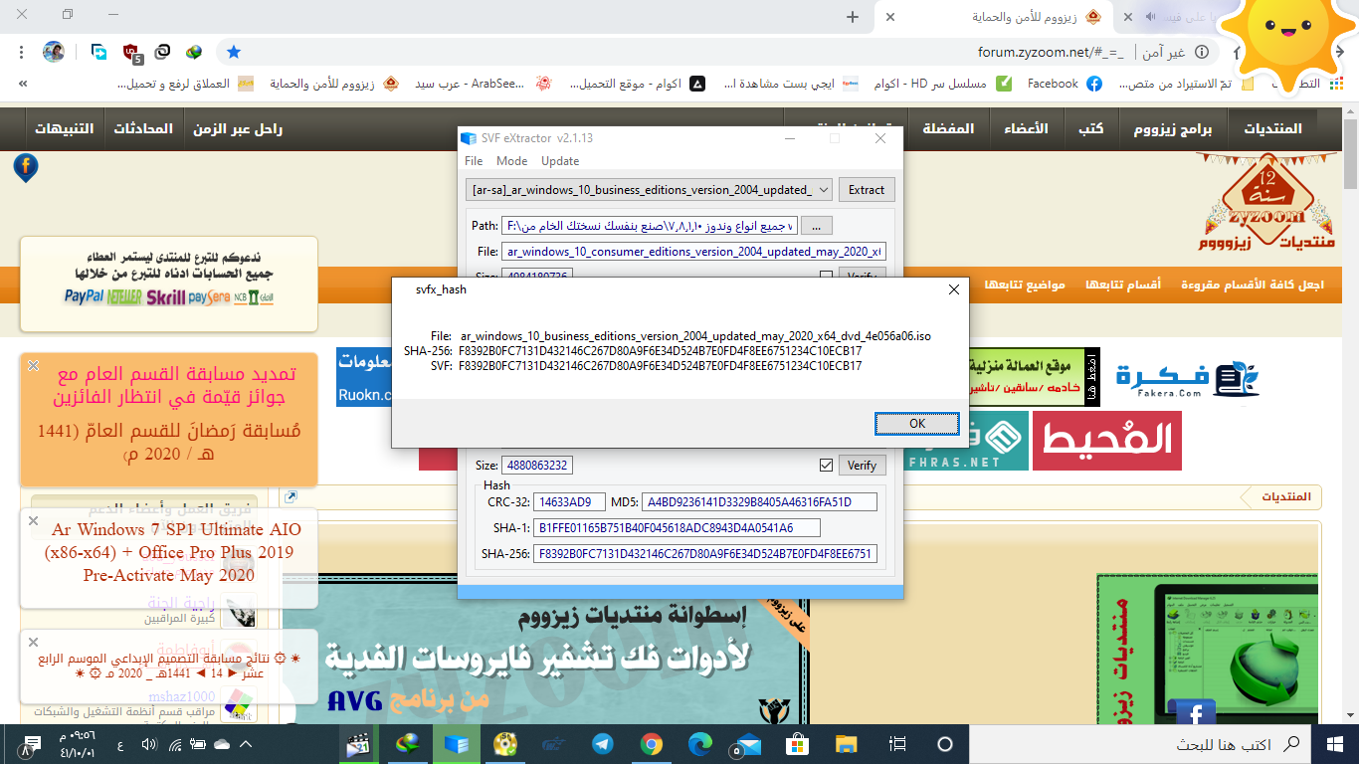Open the المفضلة nav tab
Viewport: 1359px width, 764px height.
coord(948,129)
